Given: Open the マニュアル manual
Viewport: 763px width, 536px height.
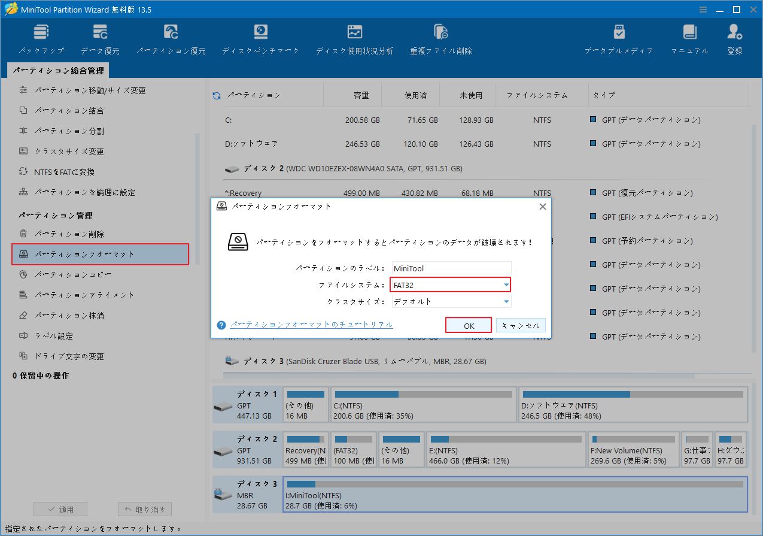Looking at the screenshot, I should pos(689,38).
